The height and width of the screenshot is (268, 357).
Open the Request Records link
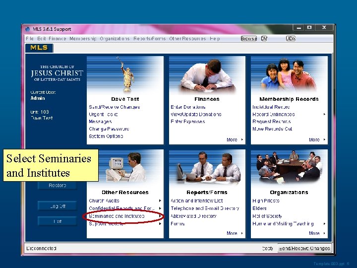tap(271, 122)
